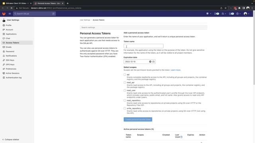
Task: Click the browser address bar URL
Action: point(56,8)
